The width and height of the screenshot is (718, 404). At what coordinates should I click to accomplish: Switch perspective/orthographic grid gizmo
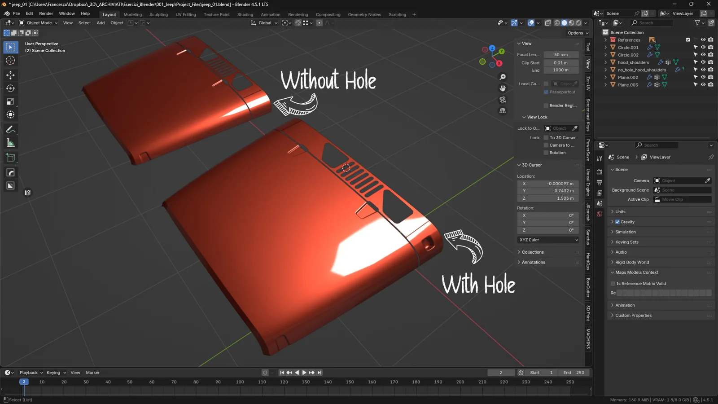(503, 111)
